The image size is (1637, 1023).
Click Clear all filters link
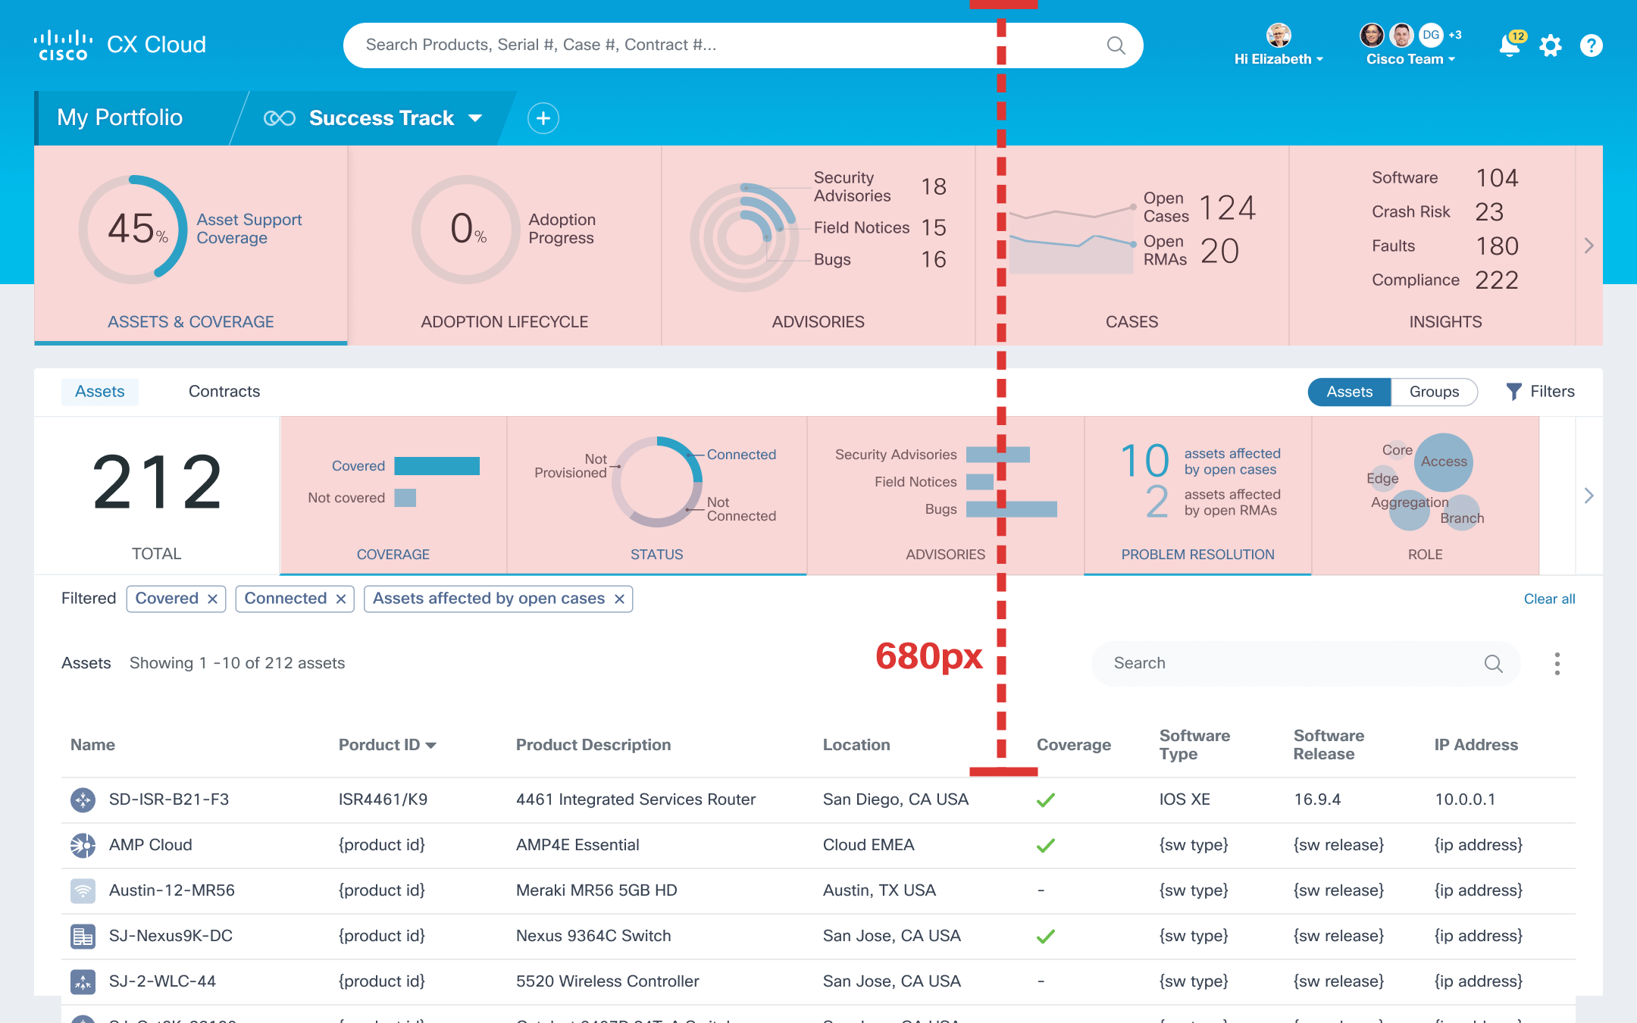coord(1549,599)
